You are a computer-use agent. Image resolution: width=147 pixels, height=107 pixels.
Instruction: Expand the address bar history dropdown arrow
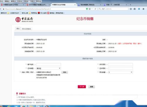[92, 9]
